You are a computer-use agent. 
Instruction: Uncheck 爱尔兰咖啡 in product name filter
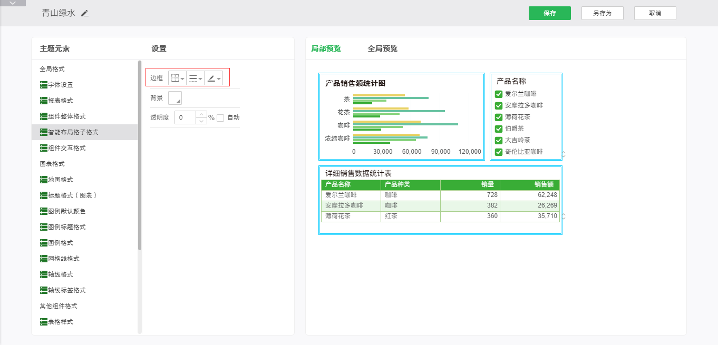(x=499, y=94)
